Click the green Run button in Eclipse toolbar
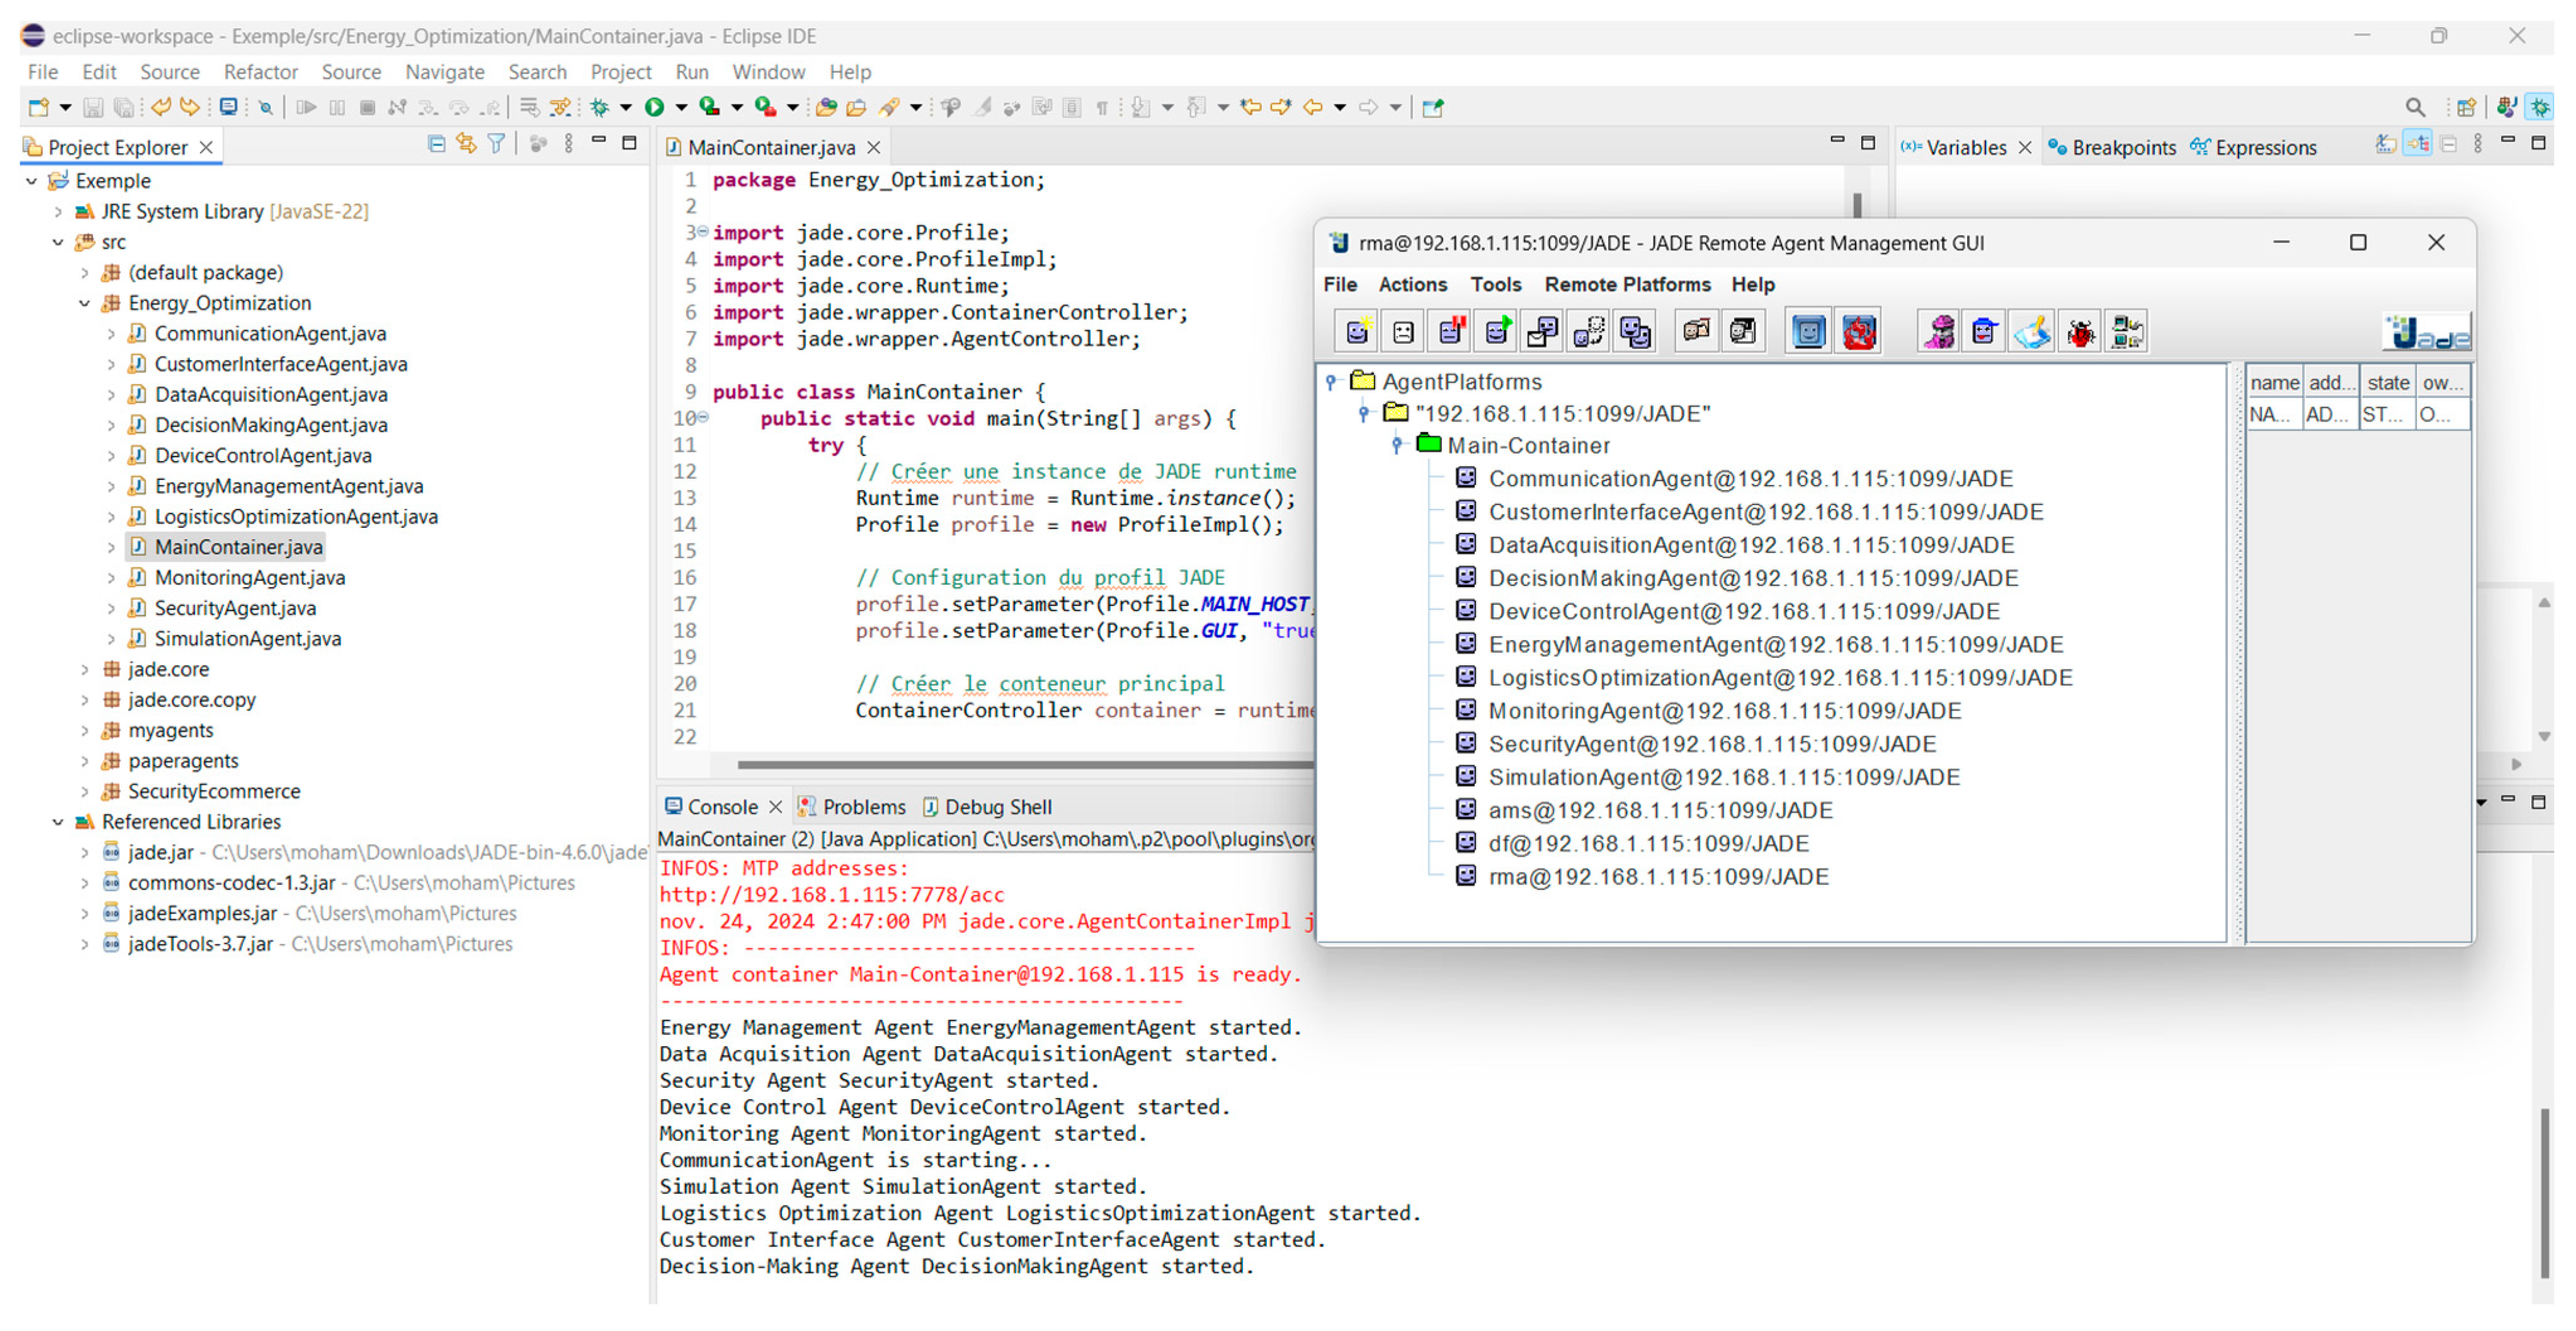 (655, 107)
